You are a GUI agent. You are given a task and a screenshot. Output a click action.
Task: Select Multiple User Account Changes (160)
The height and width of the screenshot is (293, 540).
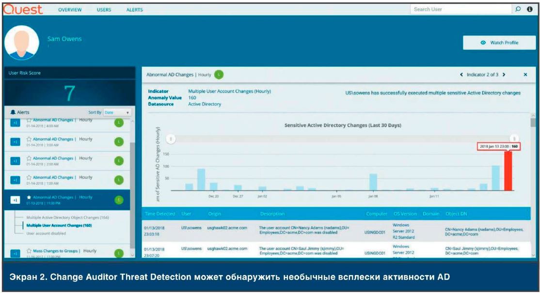click(x=59, y=225)
